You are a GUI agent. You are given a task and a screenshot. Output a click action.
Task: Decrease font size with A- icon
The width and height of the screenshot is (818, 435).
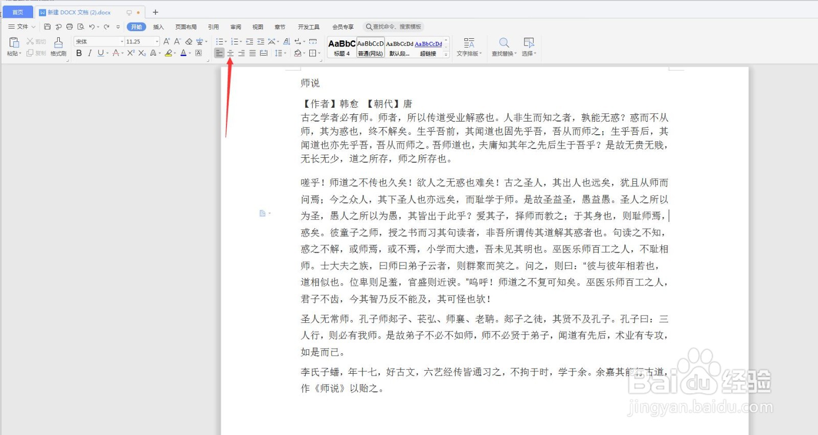pos(177,41)
